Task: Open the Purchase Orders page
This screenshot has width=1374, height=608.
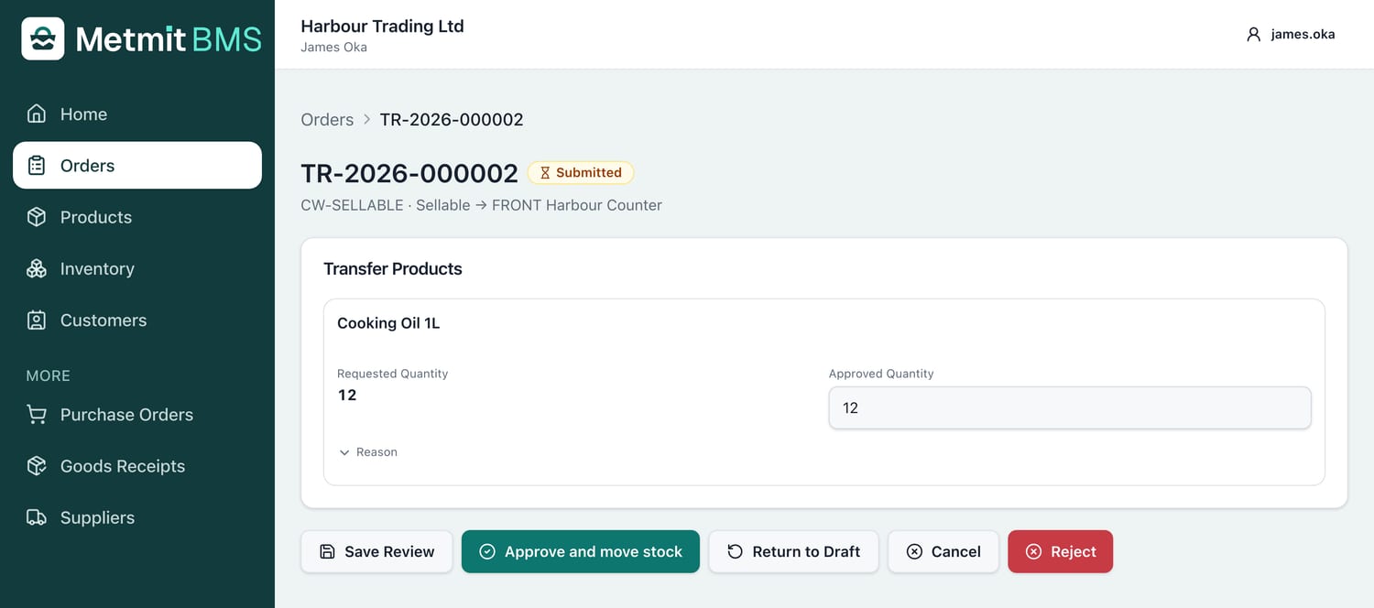Action: (137, 415)
